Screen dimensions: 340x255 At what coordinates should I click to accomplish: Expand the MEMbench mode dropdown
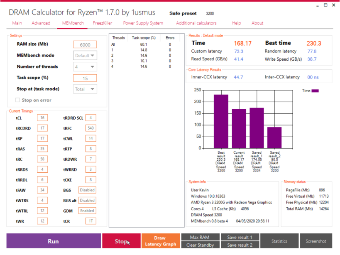coord(85,56)
